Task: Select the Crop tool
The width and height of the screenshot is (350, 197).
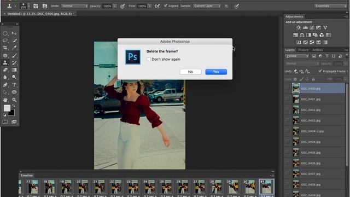Action: pyautogui.click(x=5, y=48)
